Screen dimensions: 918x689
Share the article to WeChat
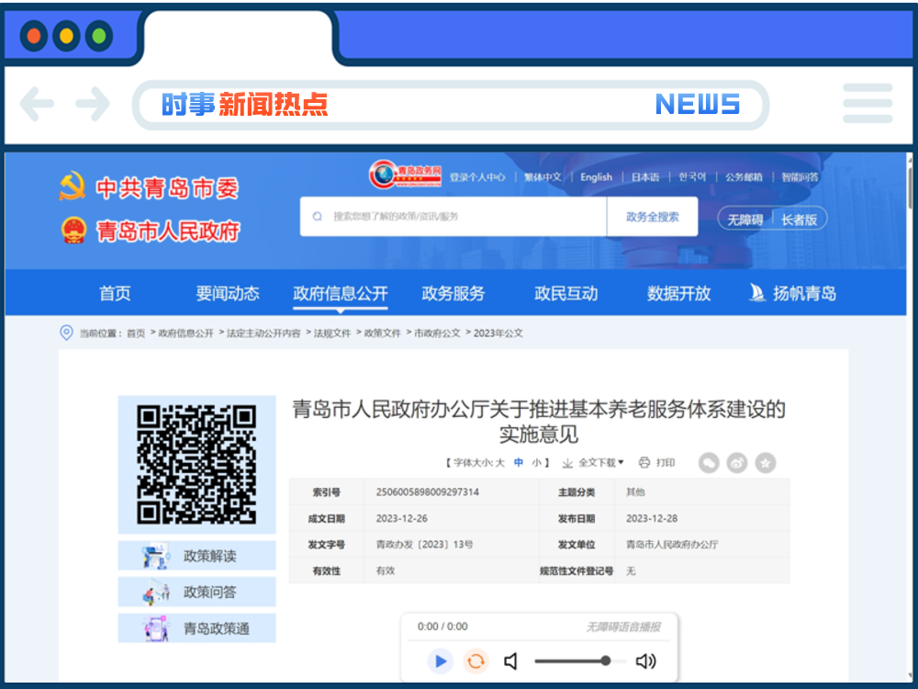[708, 462]
